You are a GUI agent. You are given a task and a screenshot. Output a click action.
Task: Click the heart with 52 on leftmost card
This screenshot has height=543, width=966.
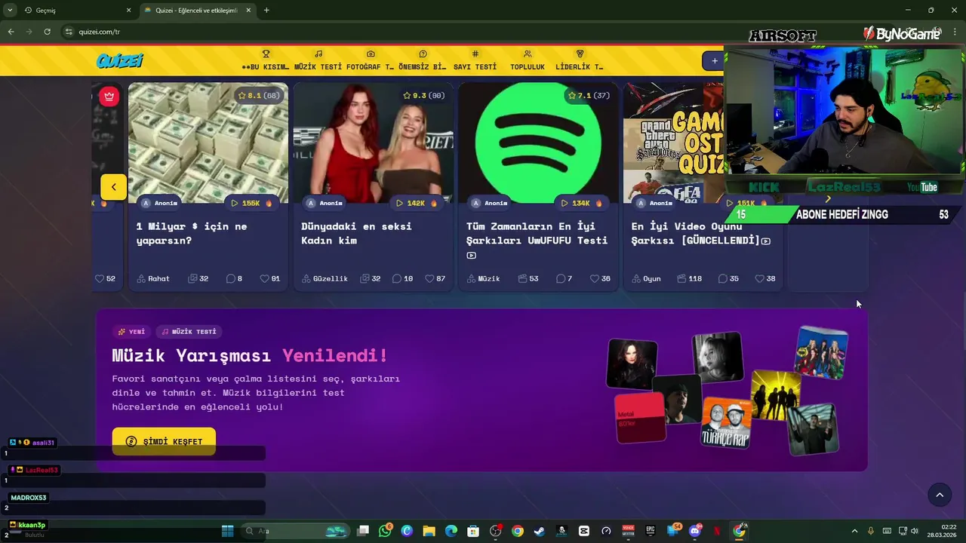105,278
